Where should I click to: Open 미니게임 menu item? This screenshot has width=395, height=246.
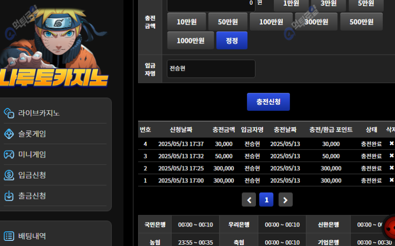55,155
